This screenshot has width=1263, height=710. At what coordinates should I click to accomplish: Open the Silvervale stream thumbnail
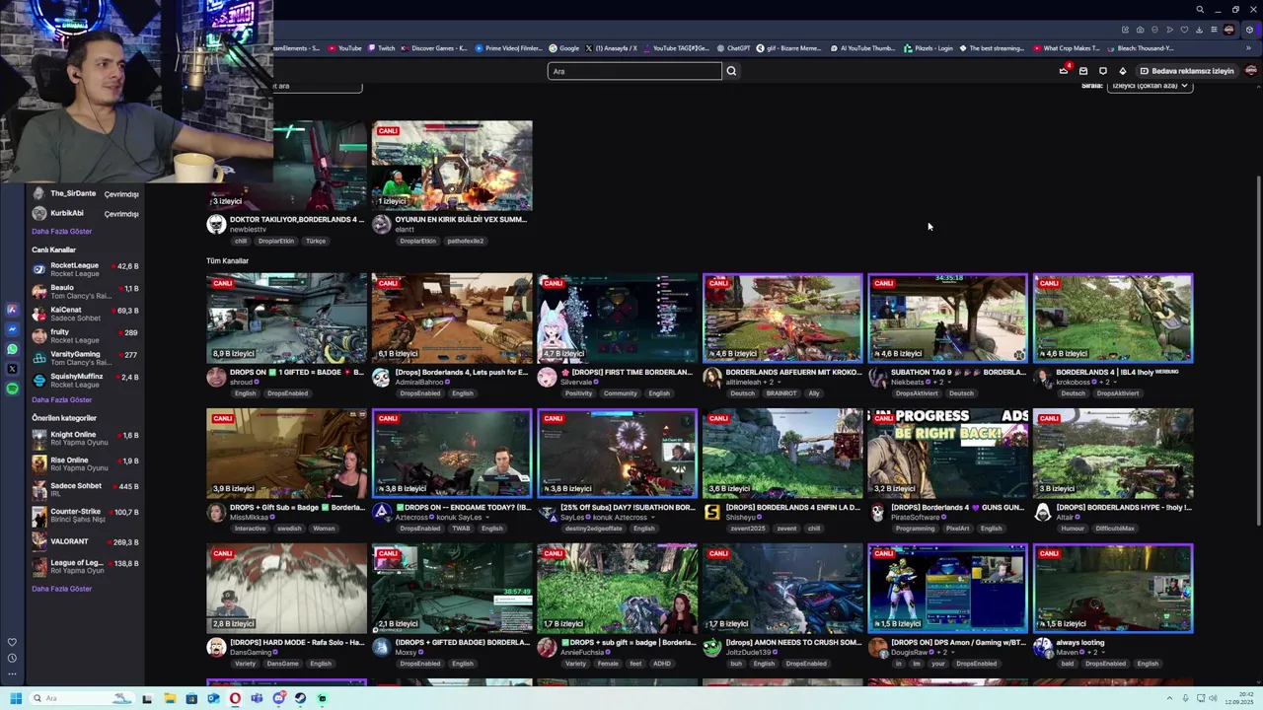point(617,319)
